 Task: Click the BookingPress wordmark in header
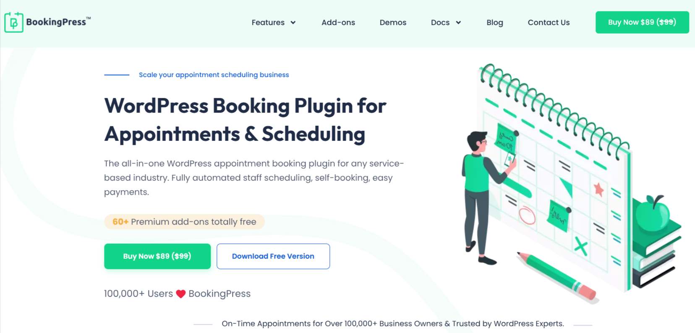58,22
